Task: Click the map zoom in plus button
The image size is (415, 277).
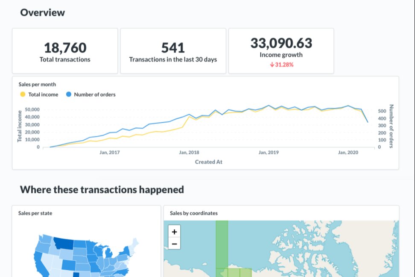Action: (174, 232)
